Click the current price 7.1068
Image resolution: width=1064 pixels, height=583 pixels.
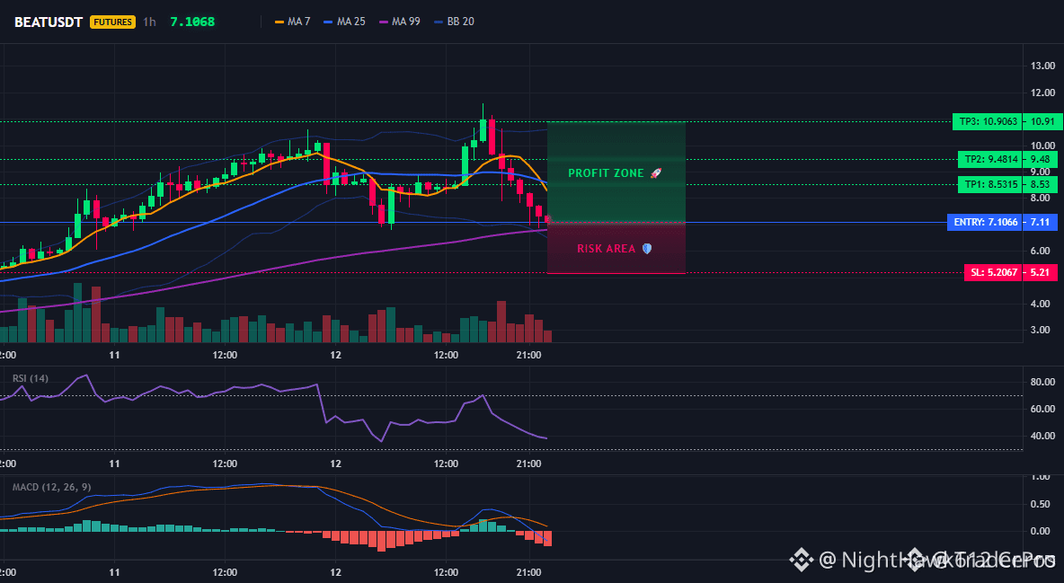click(192, 22)
